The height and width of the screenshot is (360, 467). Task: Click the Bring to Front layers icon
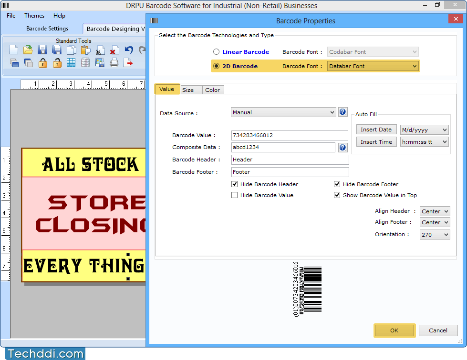click(x=14, y=63)
